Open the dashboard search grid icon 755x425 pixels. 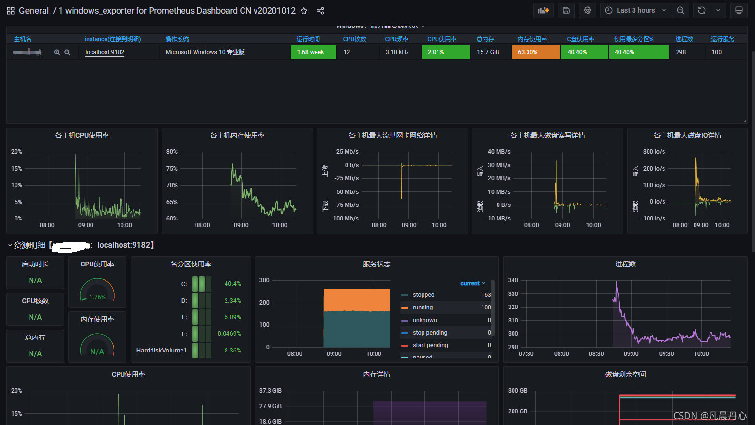coord(10,11)
